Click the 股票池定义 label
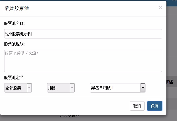This screenshot has height=121, width=177. click(x=14, y=78)
